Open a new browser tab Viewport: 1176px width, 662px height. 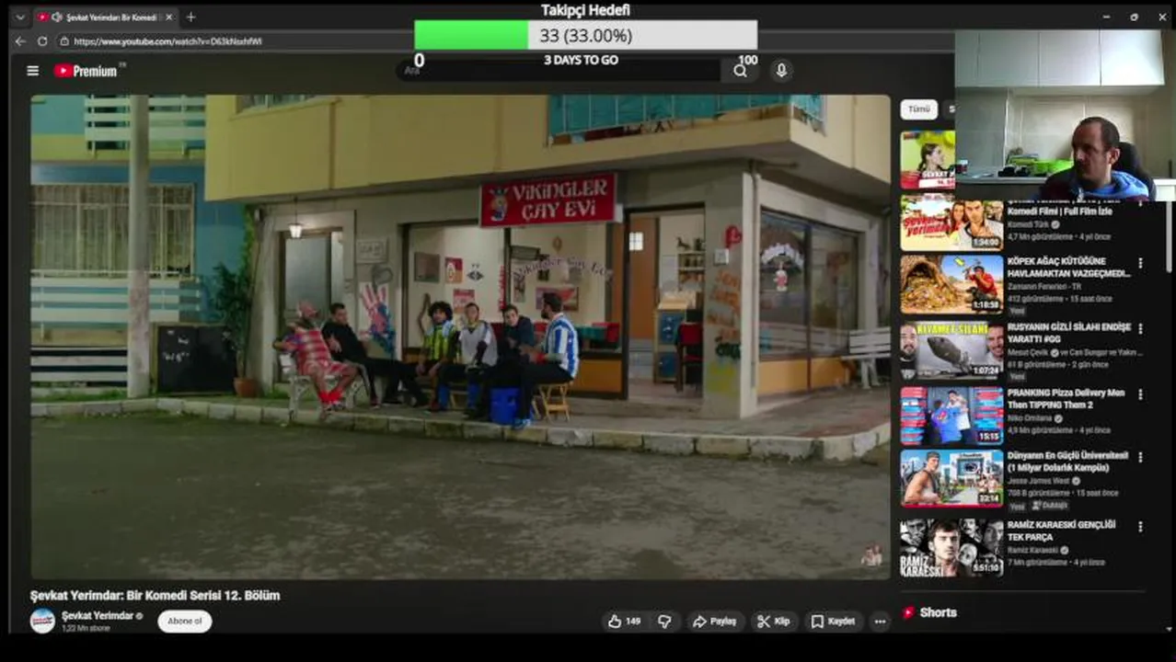[190, 17]
